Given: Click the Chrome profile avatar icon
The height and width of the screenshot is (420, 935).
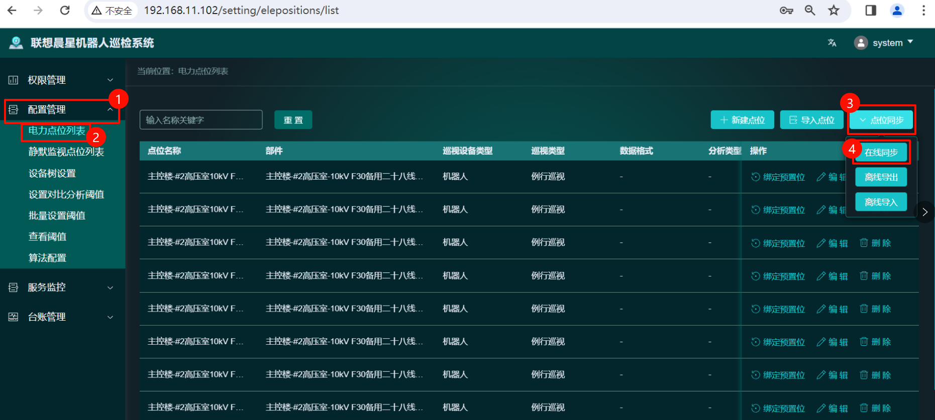Looking at the screenshot, I should coord(897,11).
